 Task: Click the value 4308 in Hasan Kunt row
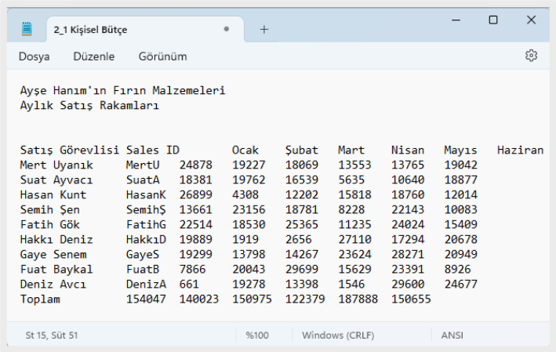coord(245,194)
